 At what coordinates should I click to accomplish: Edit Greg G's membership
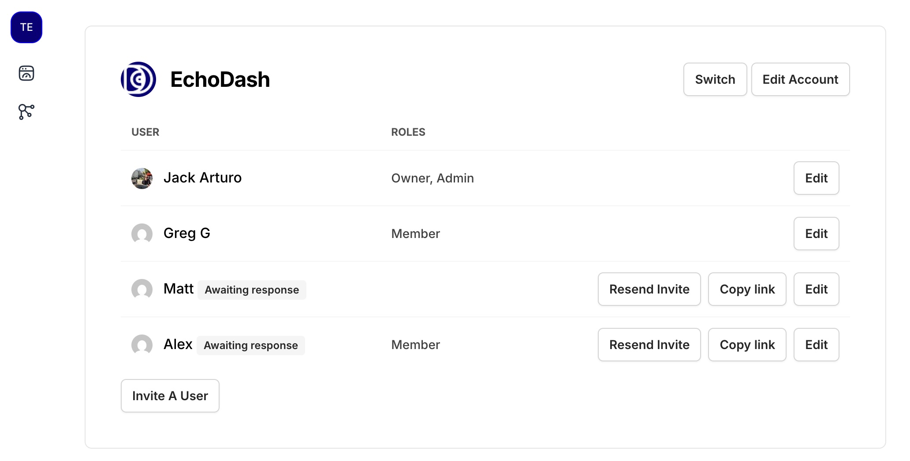(816, 234)
